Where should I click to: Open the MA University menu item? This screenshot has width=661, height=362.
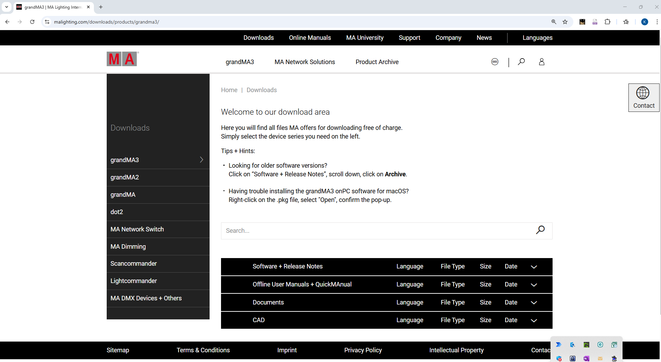pyautogui.click(x=364, y=38)
